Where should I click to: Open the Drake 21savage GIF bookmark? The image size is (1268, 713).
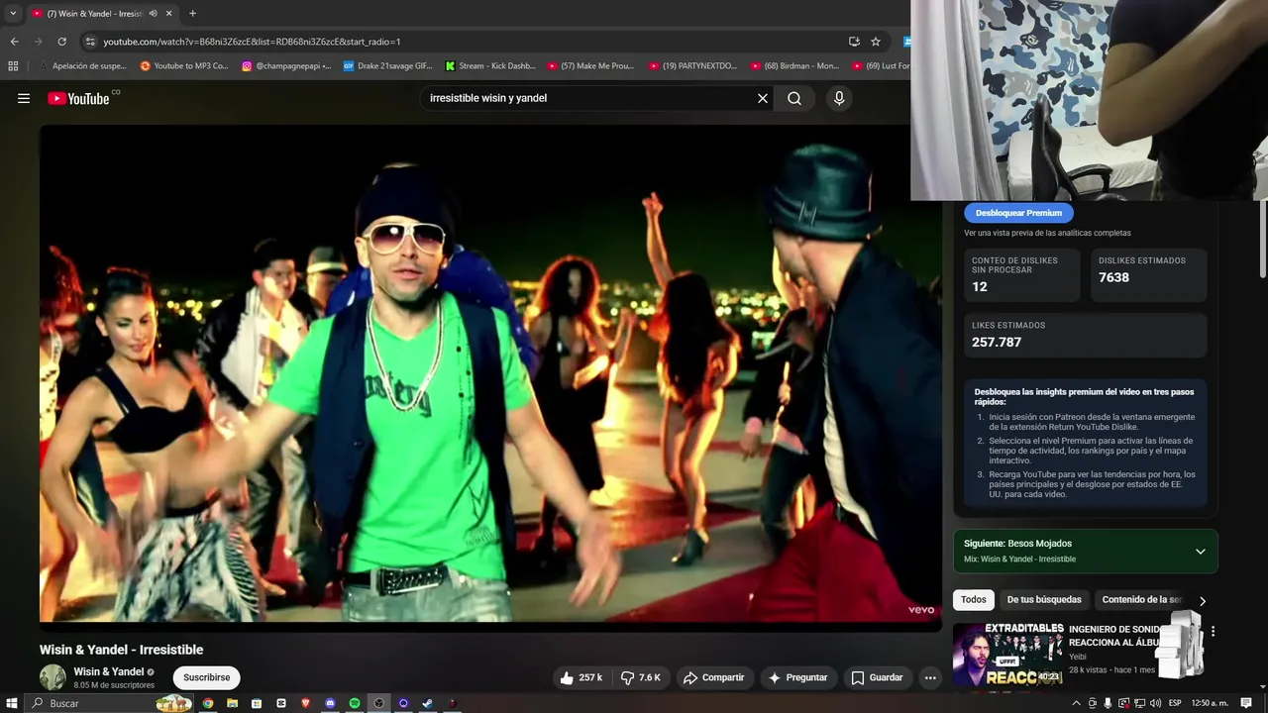[388, 66]
